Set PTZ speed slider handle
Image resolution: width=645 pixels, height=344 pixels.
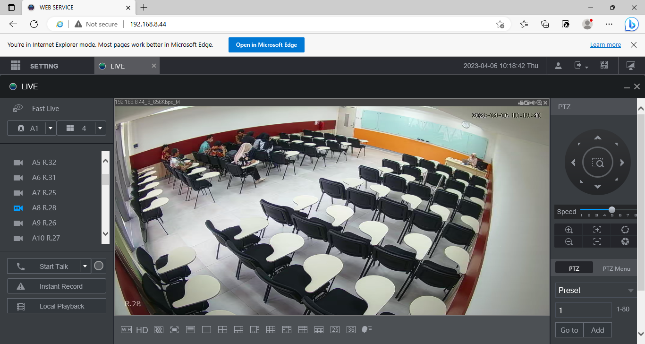(612, 210)
